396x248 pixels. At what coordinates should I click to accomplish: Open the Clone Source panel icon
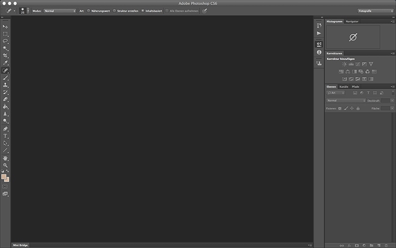[319, 63]
